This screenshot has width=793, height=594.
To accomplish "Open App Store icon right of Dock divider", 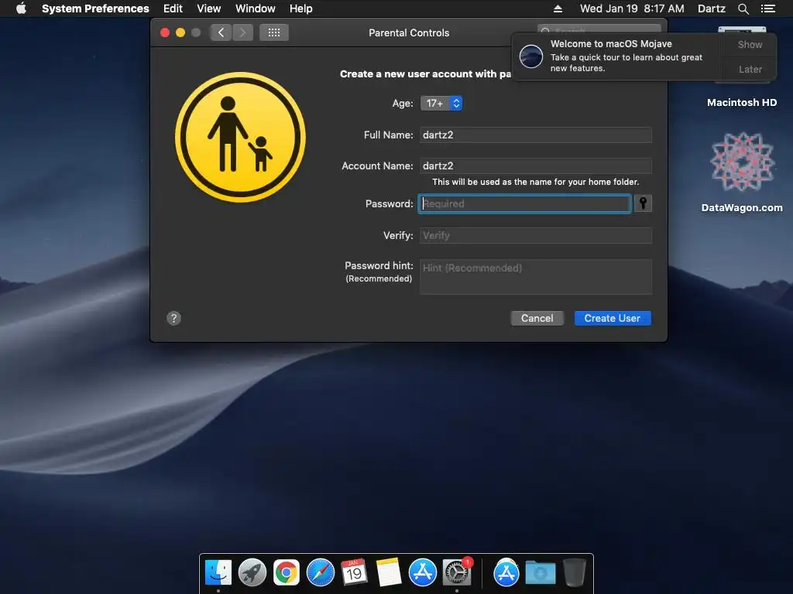I will (506, 573).
